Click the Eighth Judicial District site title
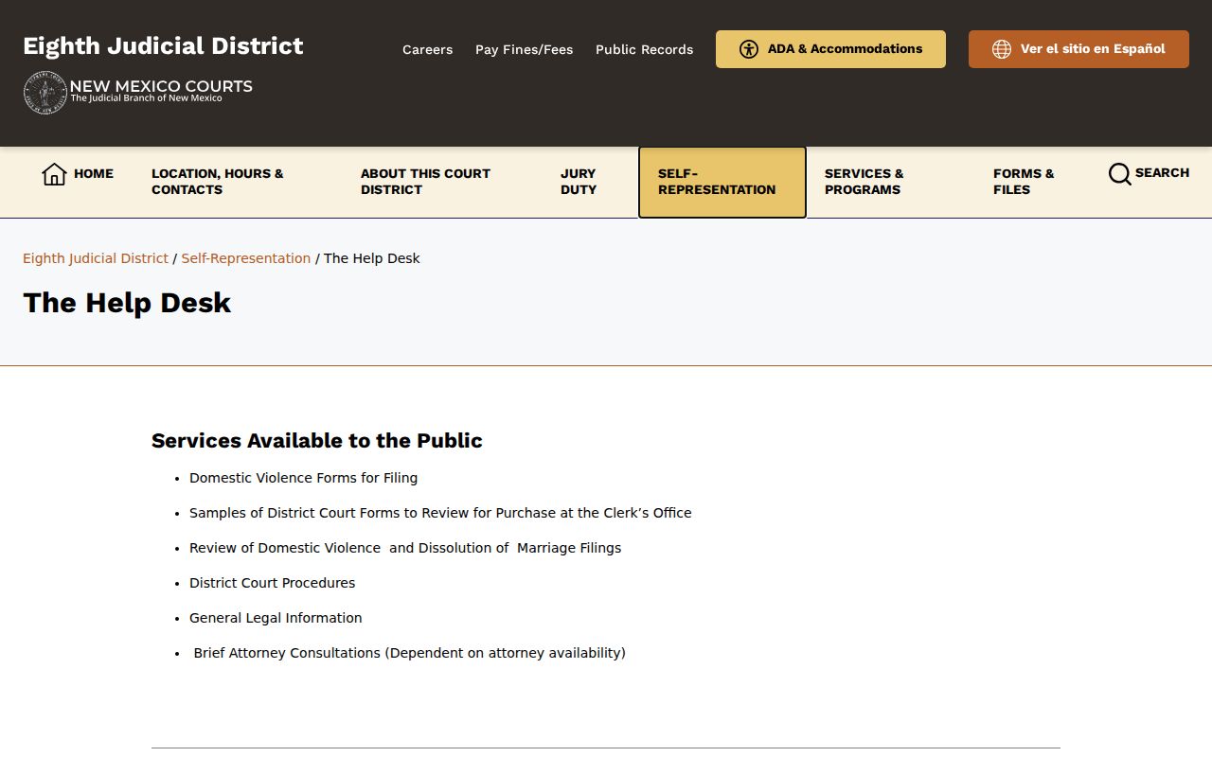The image size is (1212, 757). [163, 46]
